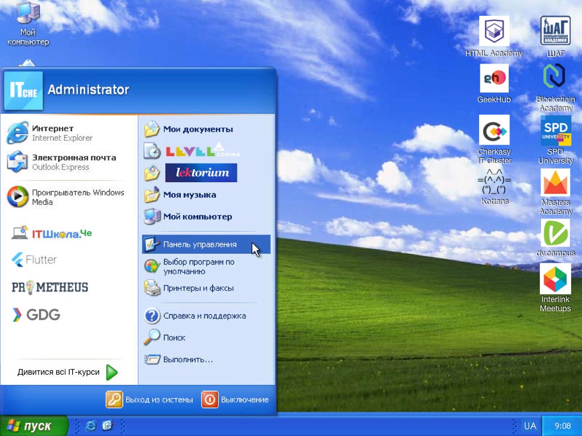Open the SPD University desktop icon
The image size is (582, 436).
pyautogui.click(x=556, y=140)
